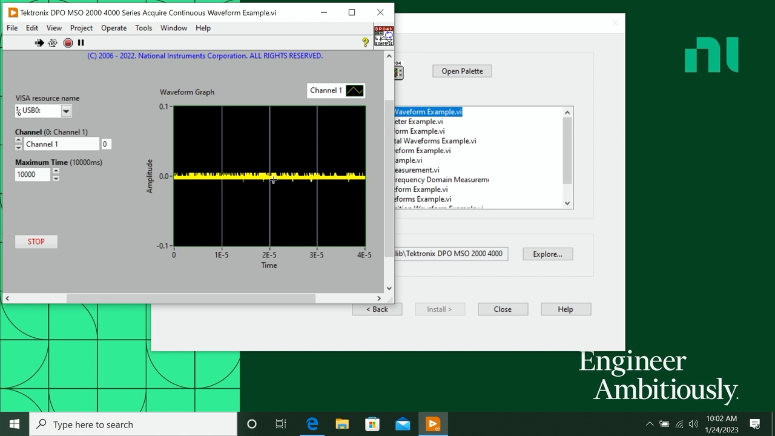Click the Help button in the dialog
This screenshot has width=775, height=436.
566,309
